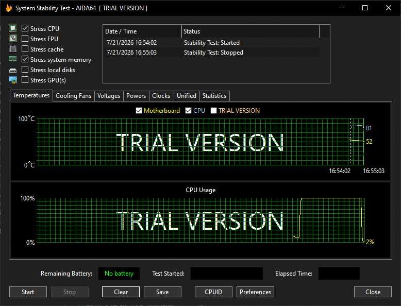Toggle the Motherboard temperature graph checkbox
401x306 pixels.
click(139, 110)
